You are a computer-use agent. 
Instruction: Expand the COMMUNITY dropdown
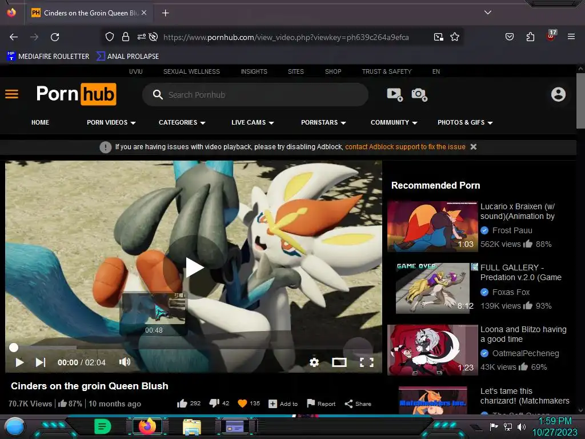point(394,122)
